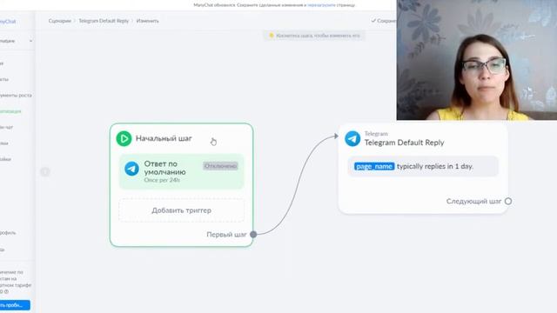Click the Telegram Default Reply step title
Image resolution: width=557 pixels, height=313 pixels.
pos(404,143)
